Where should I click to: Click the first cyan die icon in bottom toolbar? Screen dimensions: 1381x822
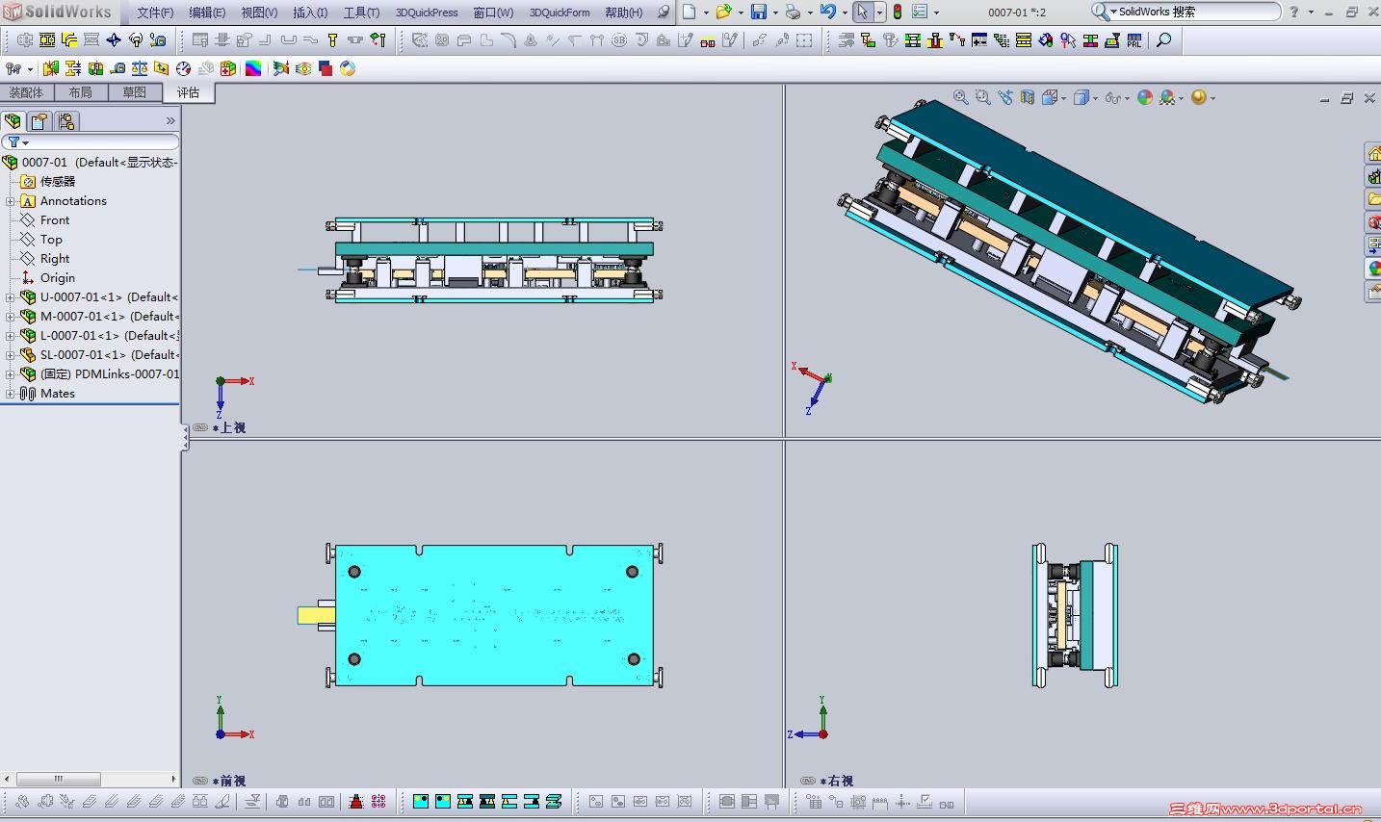click(x=421, y=802)
